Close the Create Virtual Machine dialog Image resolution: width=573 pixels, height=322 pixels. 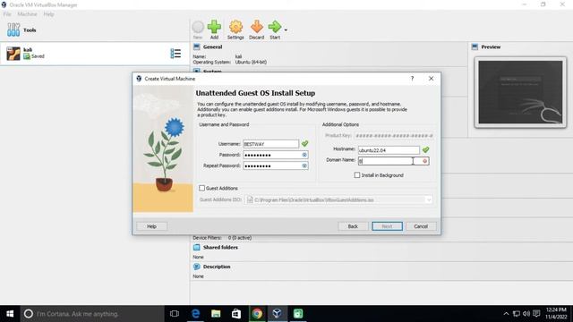coord(432,79)
